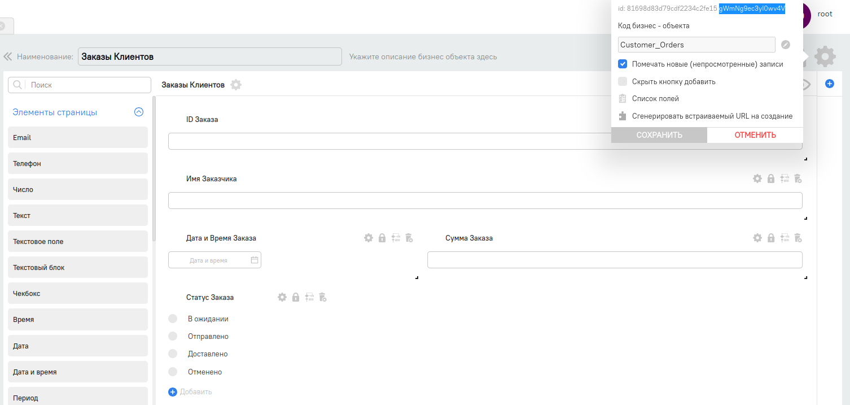This screenshot has height=405, width=850.
Task: Select the Доставлено radio option
Action: 173,354
